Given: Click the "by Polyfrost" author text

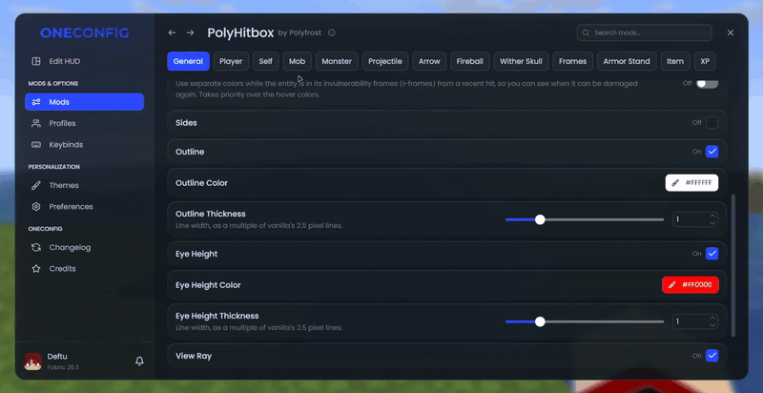Looking at the screenshot, I should tap(299, 33).
